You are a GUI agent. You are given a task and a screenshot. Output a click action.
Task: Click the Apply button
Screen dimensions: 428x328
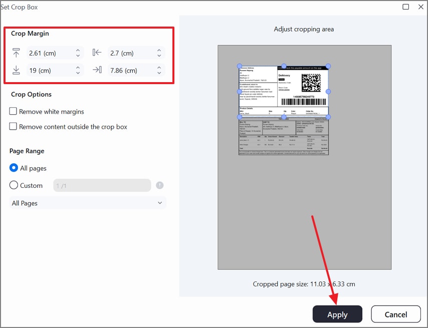[337, 314]
